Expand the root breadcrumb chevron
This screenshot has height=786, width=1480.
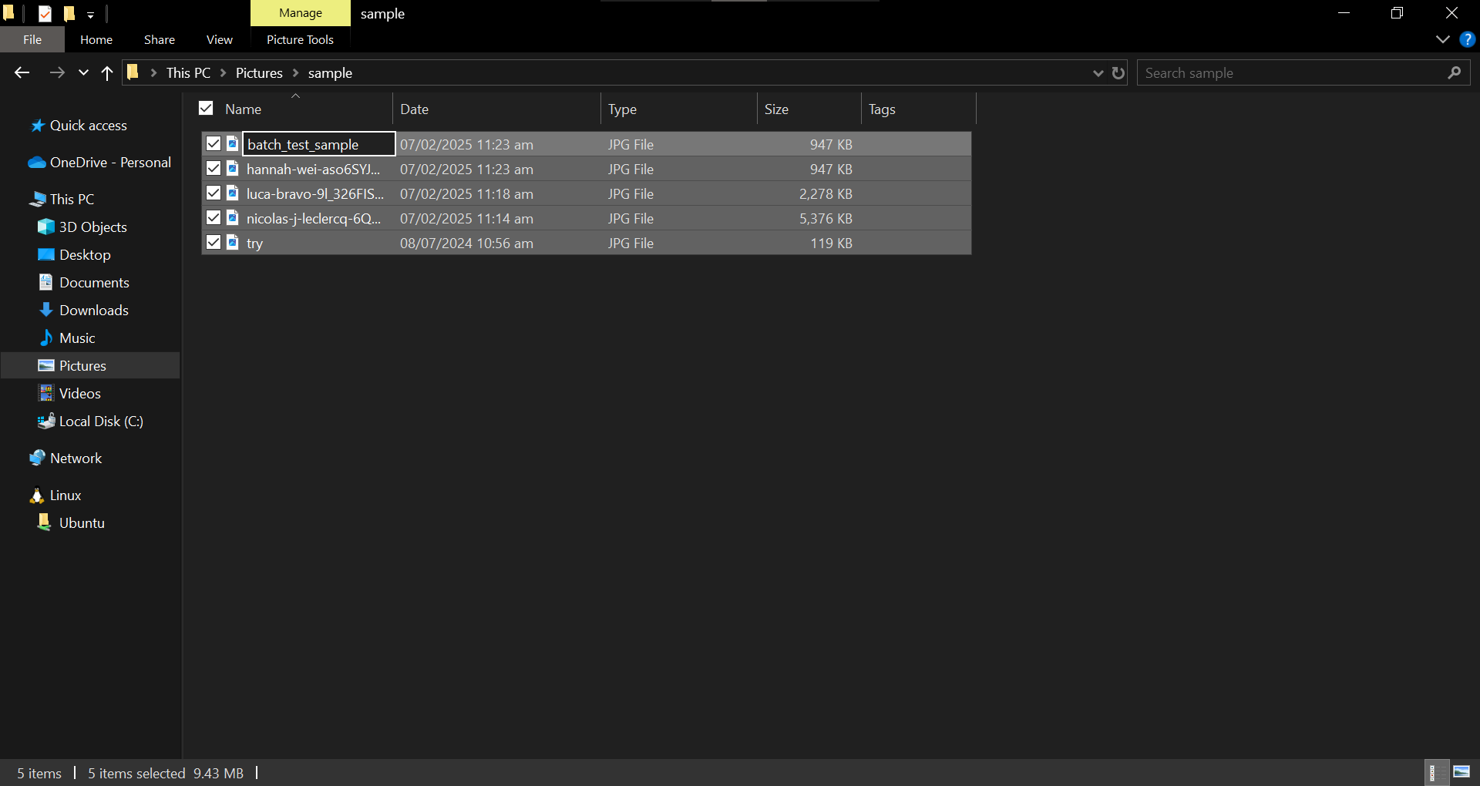point(153,72)
